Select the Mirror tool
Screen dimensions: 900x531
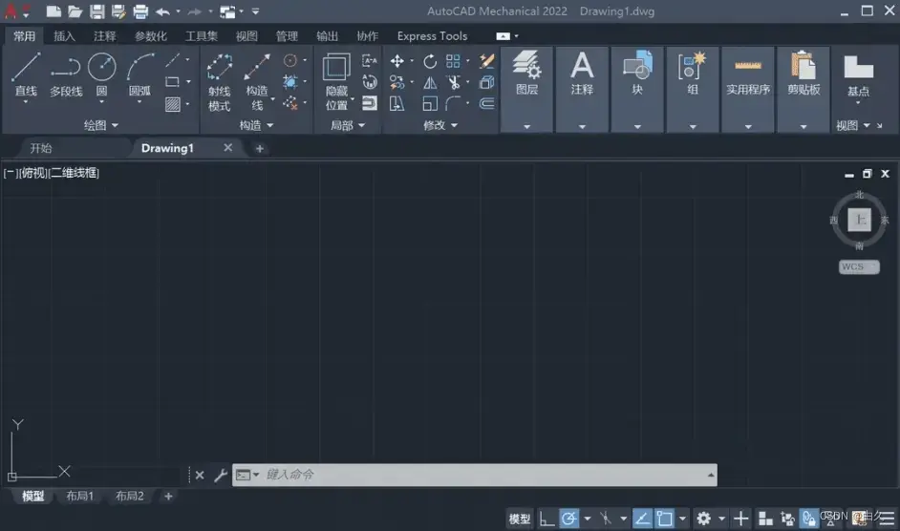[x=430, y=83]
